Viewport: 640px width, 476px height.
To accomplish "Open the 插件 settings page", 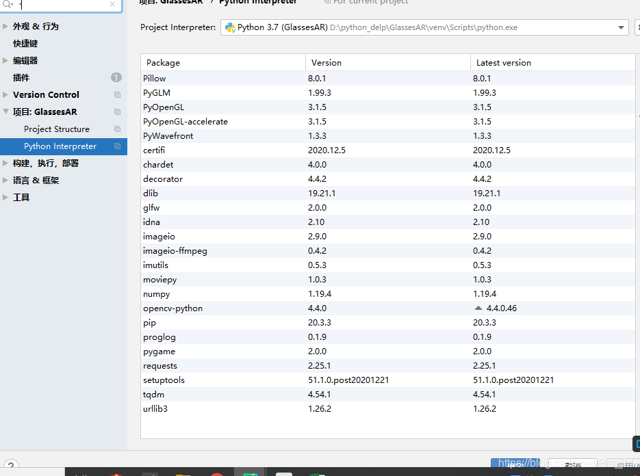I will 21,77.
